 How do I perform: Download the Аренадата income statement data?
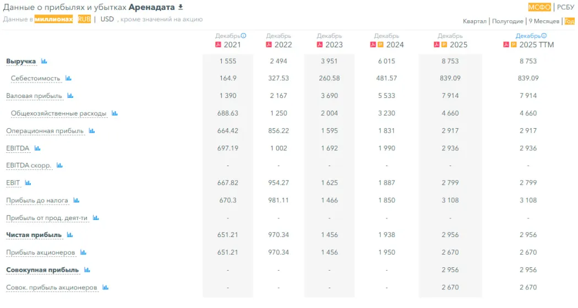(181, 7)
